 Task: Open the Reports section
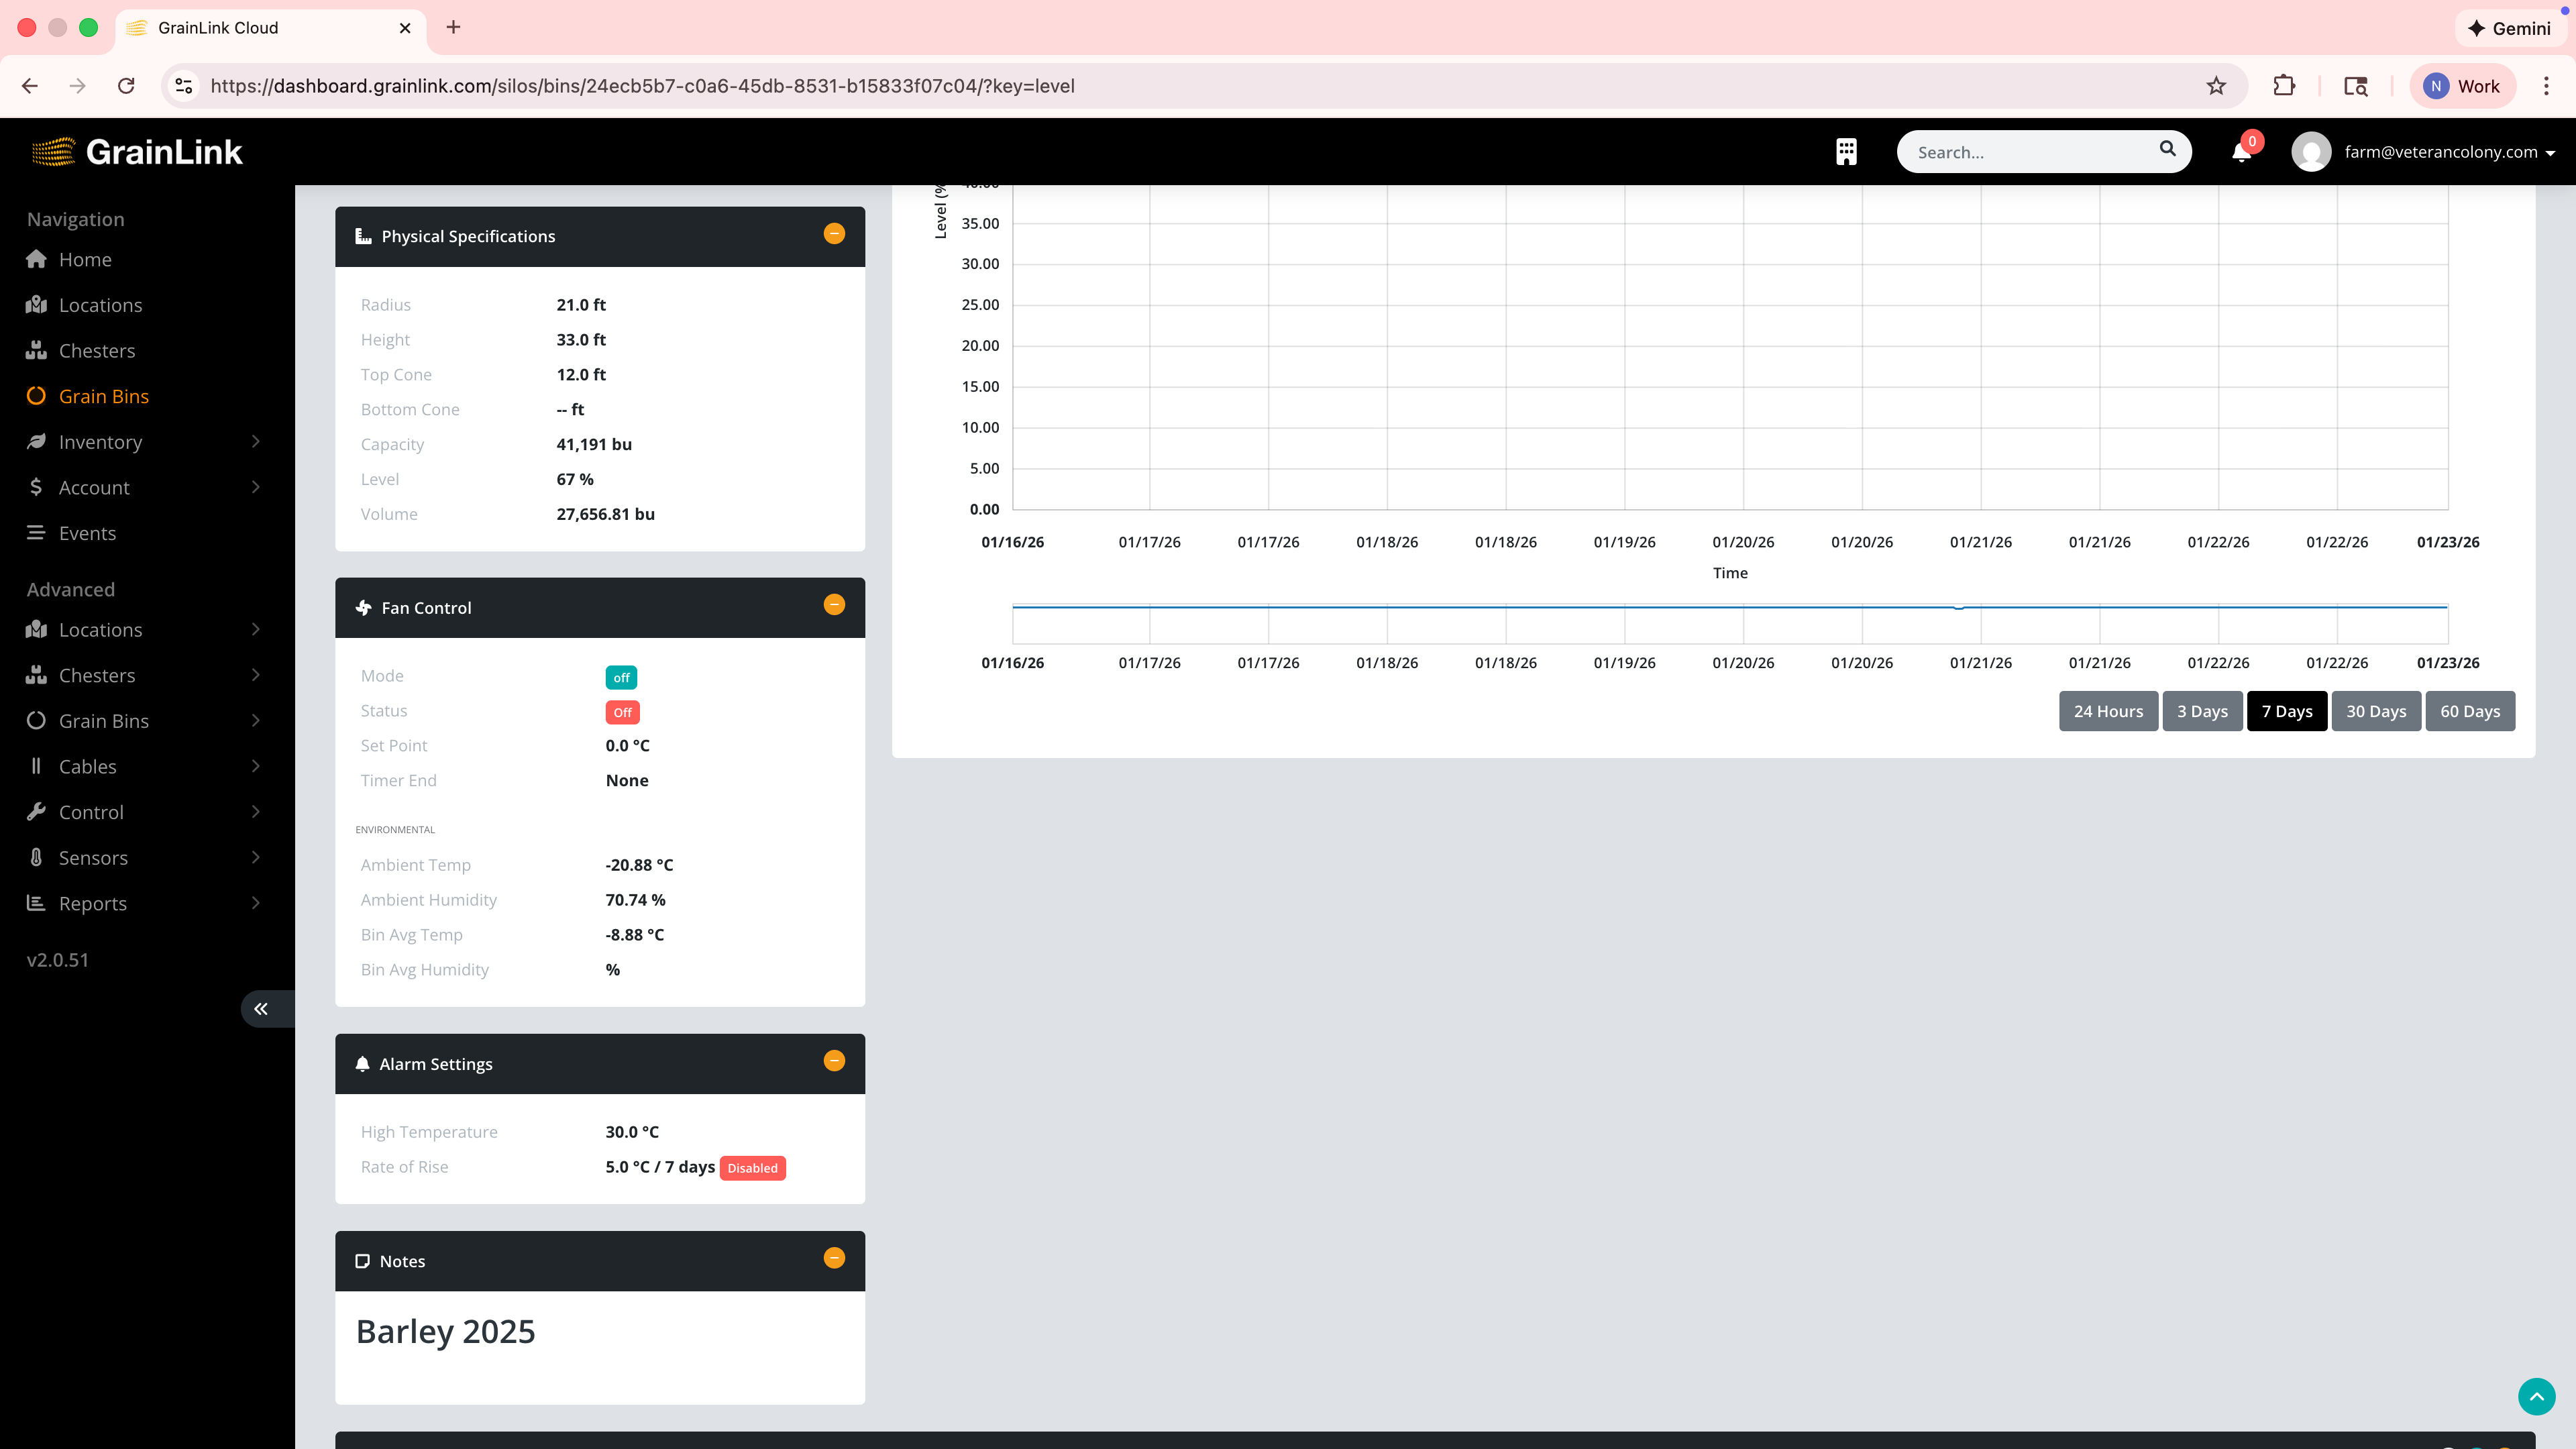coord(91,903)
